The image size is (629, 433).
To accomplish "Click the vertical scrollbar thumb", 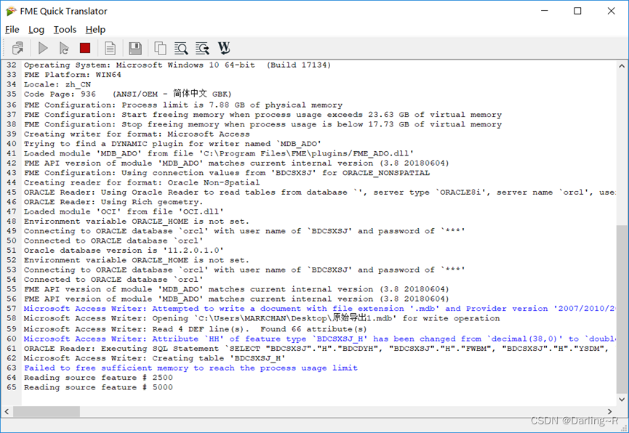I will tap(622, 309).
